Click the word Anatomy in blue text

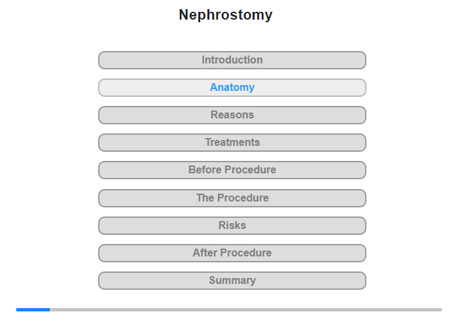232,88
